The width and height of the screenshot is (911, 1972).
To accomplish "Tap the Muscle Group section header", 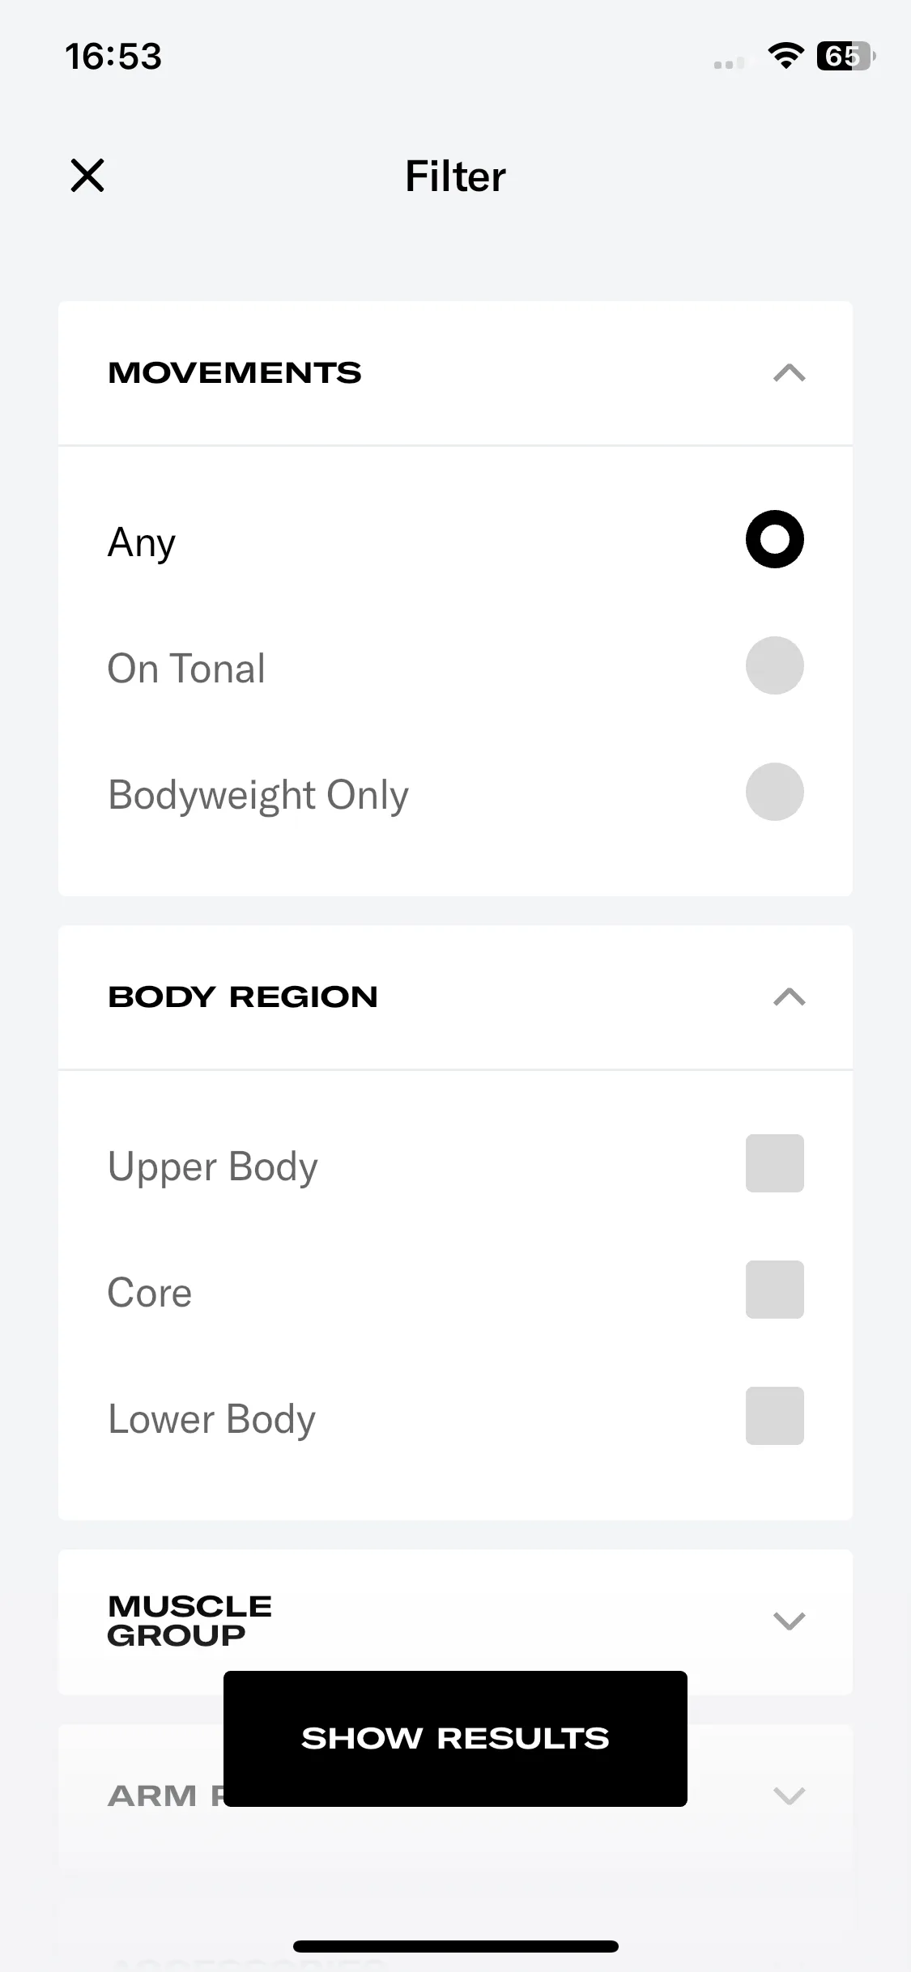I will [x=455, y=1621].
